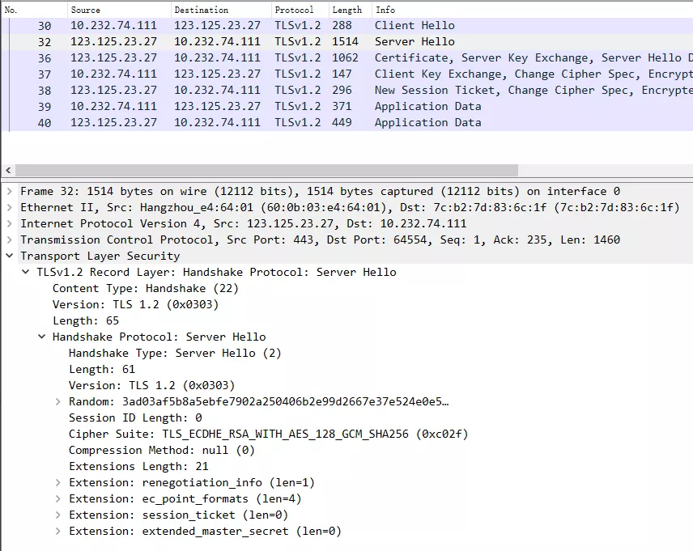This screenshot has height=551, width=693.
Task: Expand the ec_point_formats extension
Action: [58, 499]
